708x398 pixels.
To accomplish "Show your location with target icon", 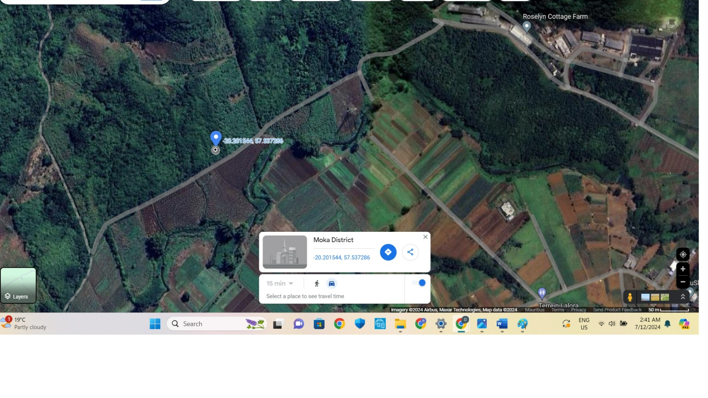I will (x=683, y=255).
